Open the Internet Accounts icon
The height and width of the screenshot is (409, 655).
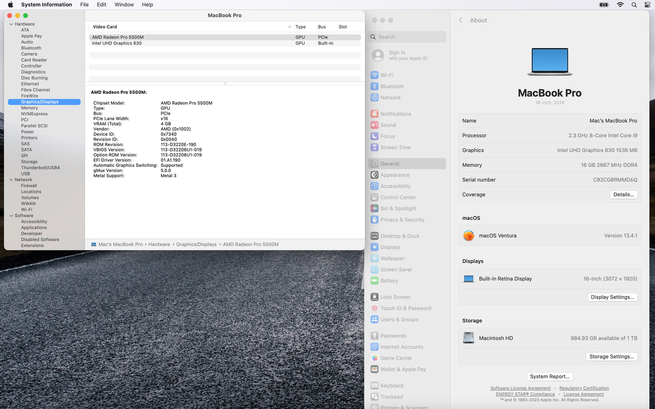click(374, 347)
